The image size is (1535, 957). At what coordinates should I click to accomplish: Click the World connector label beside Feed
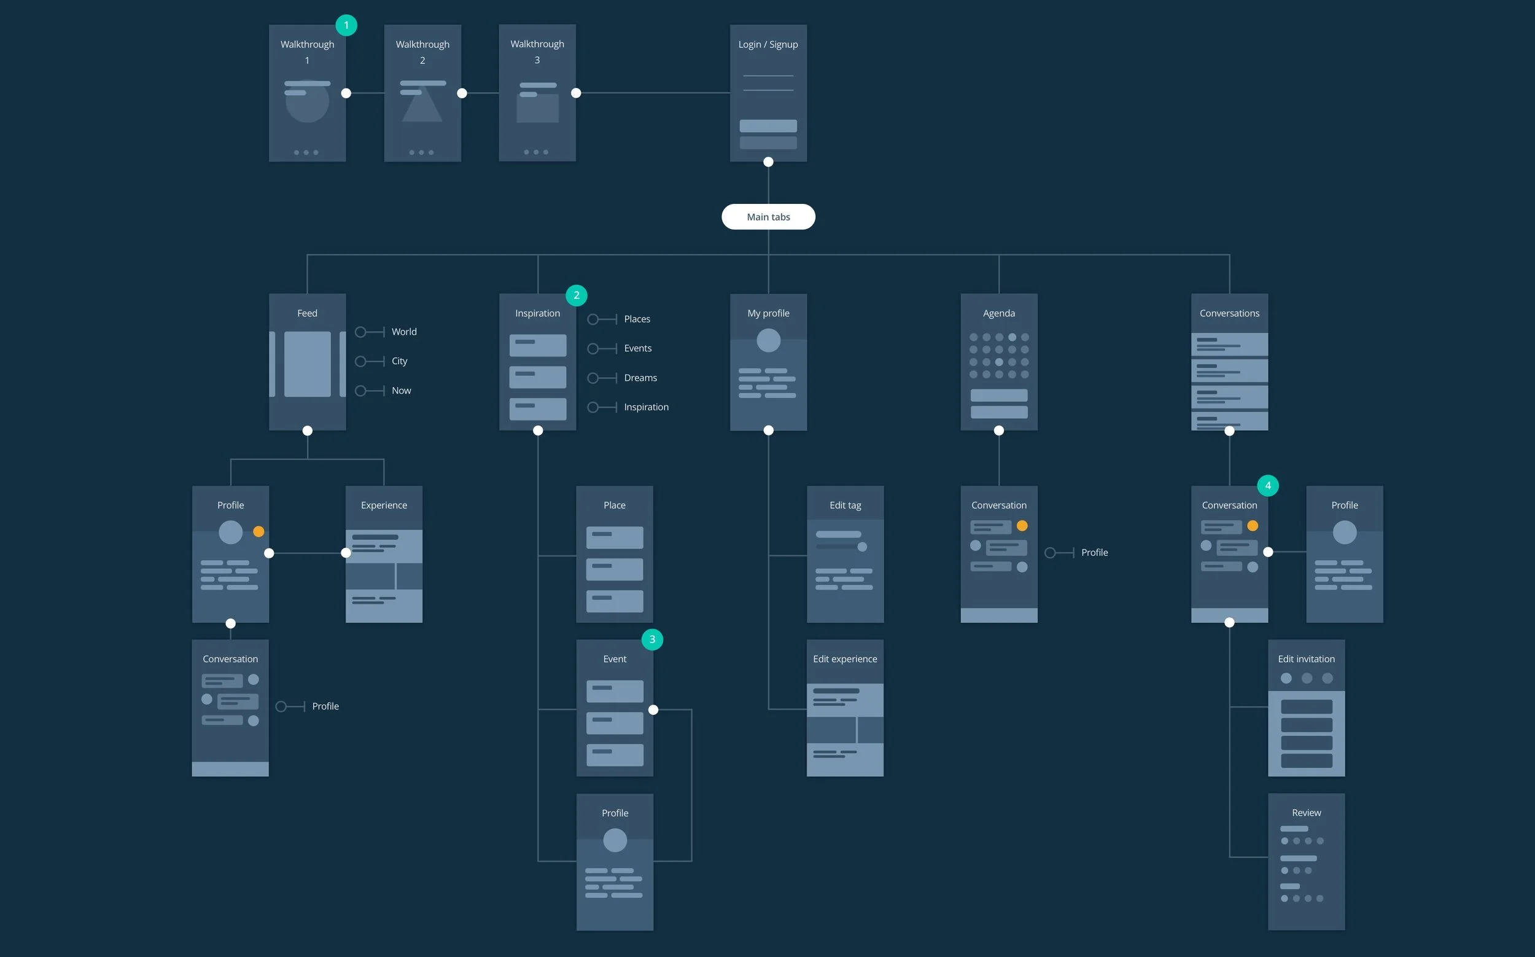click(403, 332)
